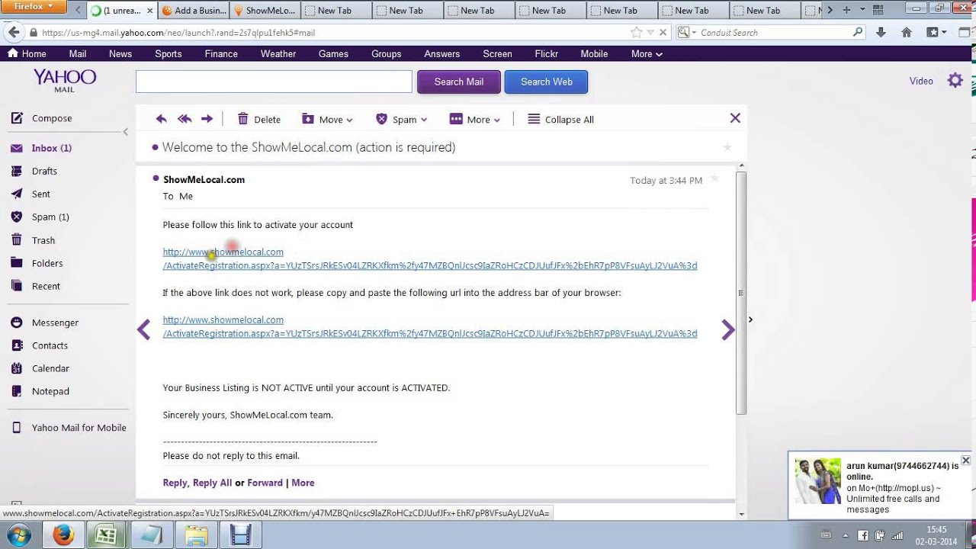Open News in Yahoo navigation bar
The image size is (976, 549).
(120, 54)
